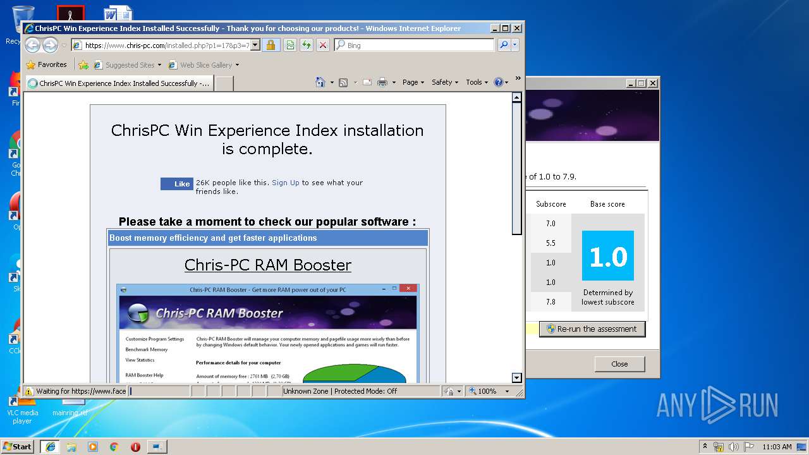Click the volume speaker tray icon

pyautogui.click(x=734, y=447)
